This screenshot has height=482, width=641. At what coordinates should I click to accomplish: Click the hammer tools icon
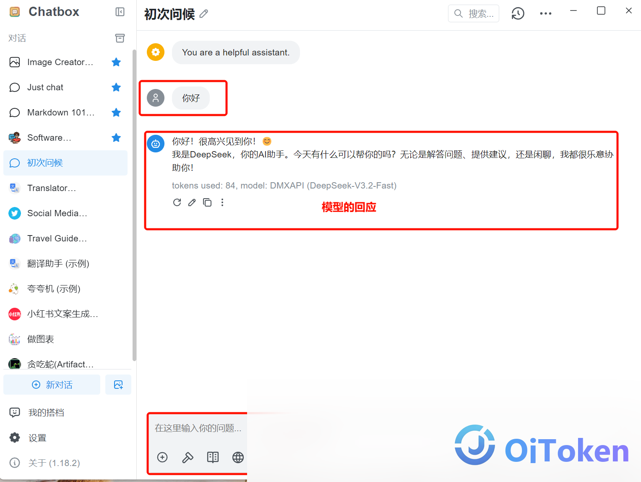188,457
